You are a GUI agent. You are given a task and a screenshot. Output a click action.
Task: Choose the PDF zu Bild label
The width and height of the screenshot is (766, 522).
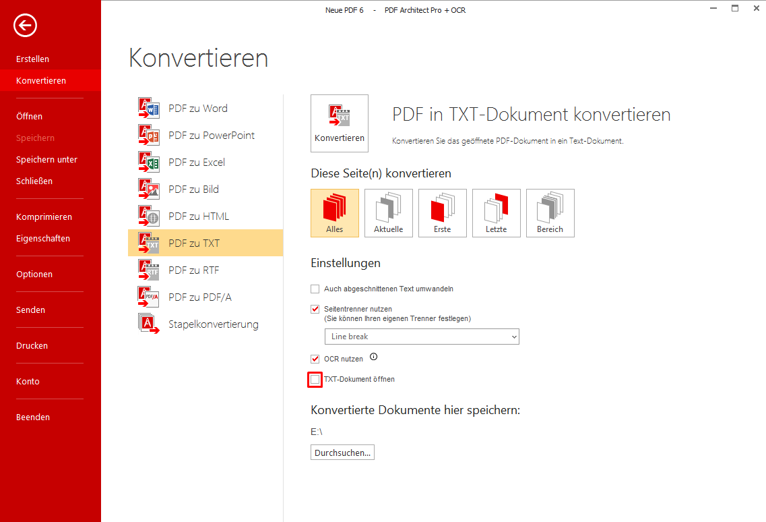(193, 189)
